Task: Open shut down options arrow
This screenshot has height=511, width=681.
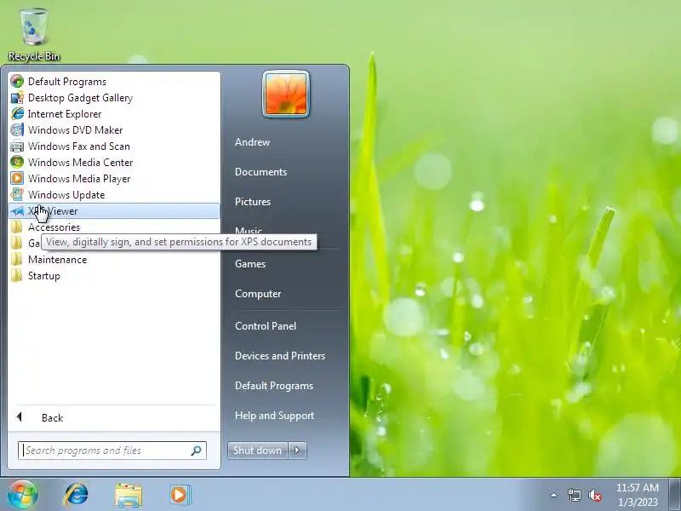Action: 297,451
